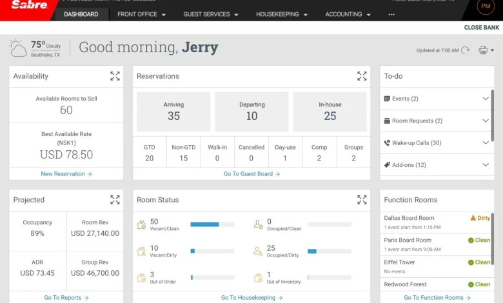Open the PM user profile avatar
Viewport: 503px width, 303px height.
tap(486, 6)
